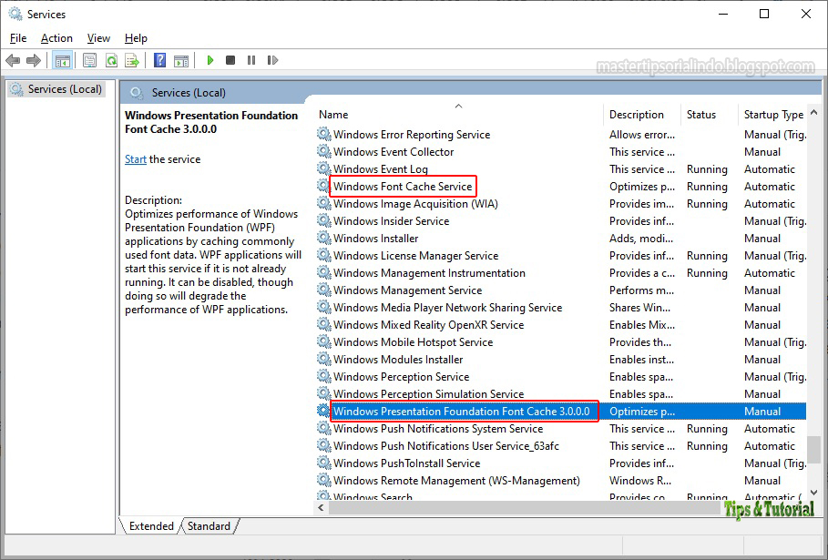Click the Restart Service toolbar icon

point(272,60)
